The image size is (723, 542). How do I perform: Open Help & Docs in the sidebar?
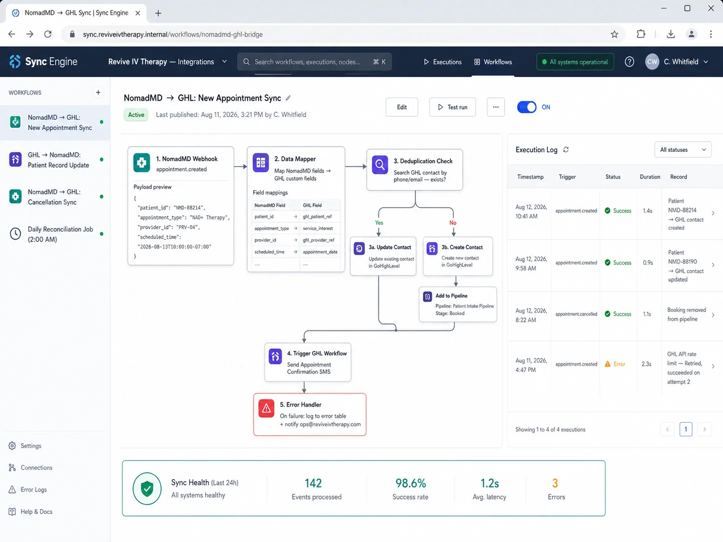30,512
